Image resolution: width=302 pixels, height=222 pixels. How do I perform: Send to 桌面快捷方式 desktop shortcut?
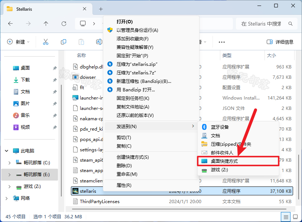coord(238,161)
